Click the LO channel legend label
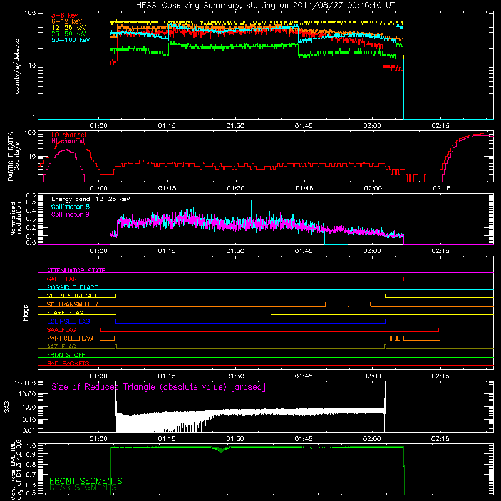Image resolution: width=501 pixels, height=501 pixels. tap(69, 135)
